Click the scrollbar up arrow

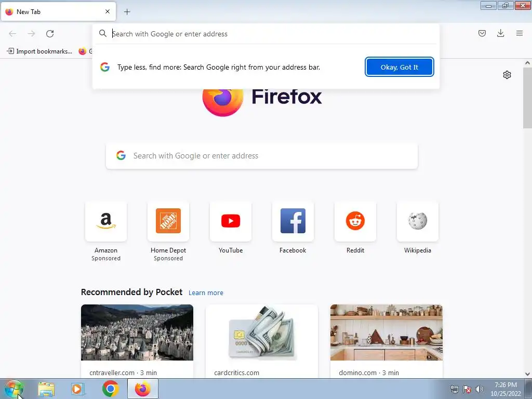point(527,63)
